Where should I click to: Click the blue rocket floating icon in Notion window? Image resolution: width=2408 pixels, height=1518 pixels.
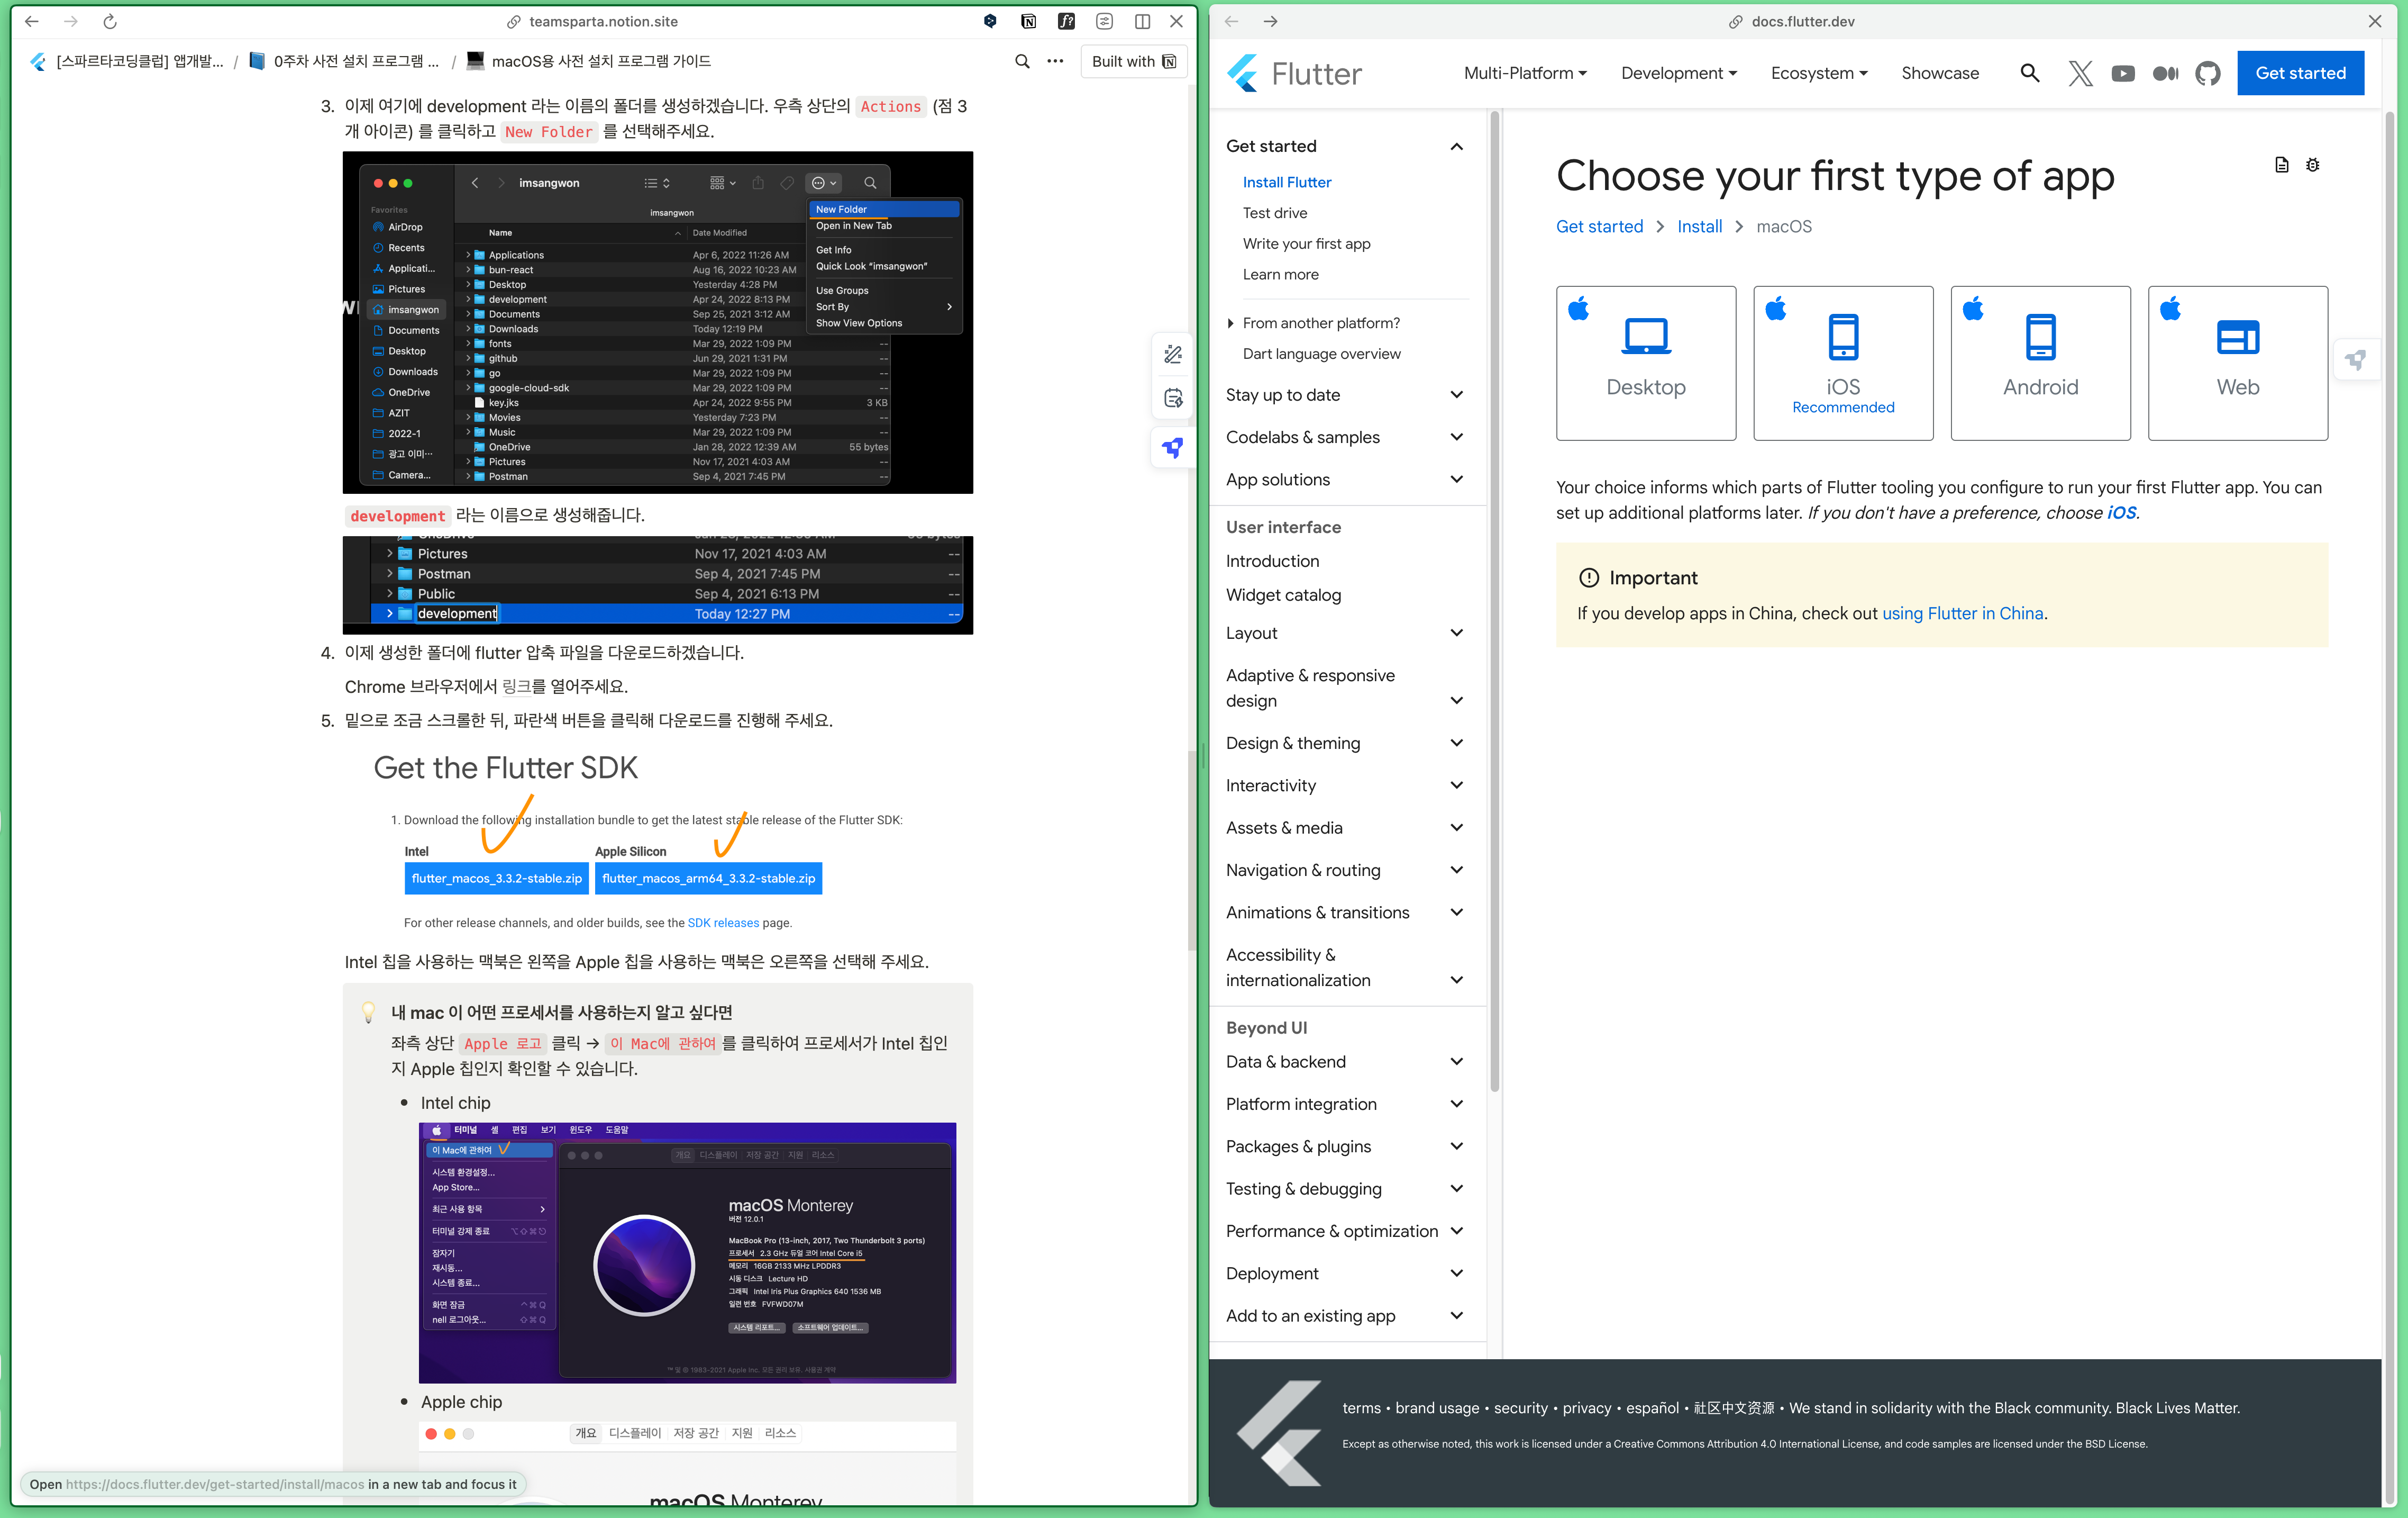point(1173,447)
